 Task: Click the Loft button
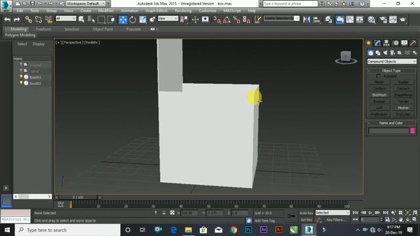379,108
